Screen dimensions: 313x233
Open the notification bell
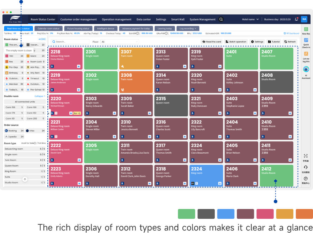point(296,19)
